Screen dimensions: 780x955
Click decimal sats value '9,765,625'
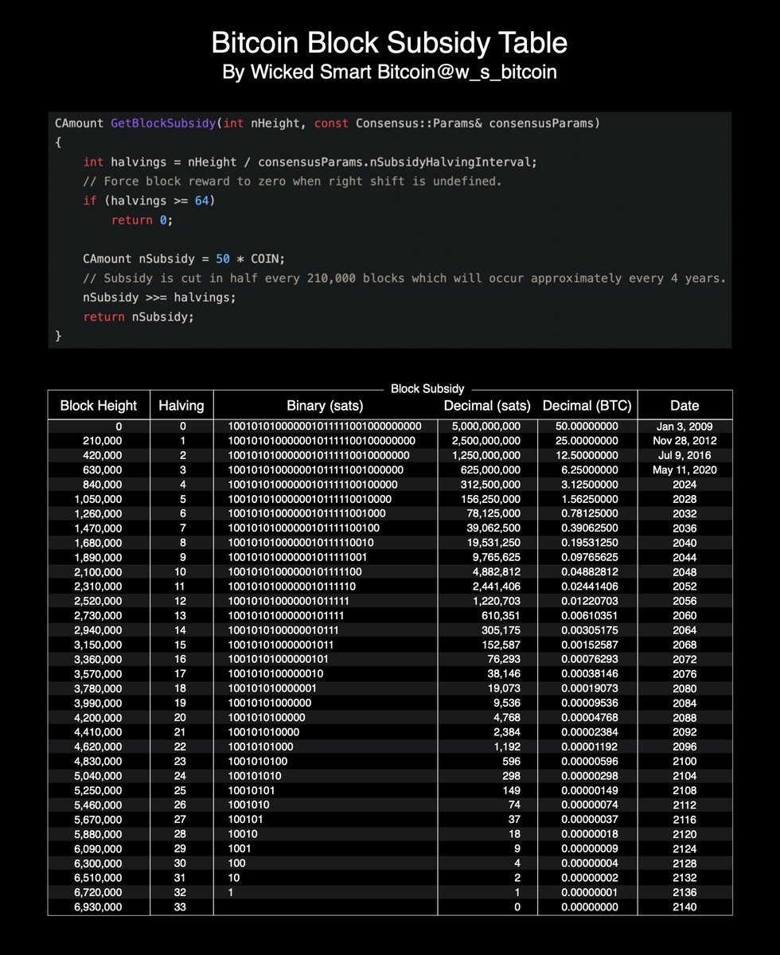coord(497,558)
